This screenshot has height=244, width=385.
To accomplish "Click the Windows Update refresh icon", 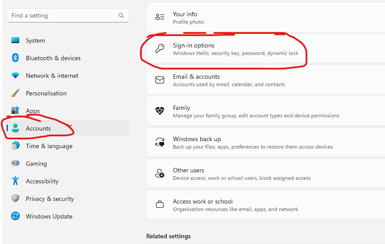I will [x=15, y=216].
